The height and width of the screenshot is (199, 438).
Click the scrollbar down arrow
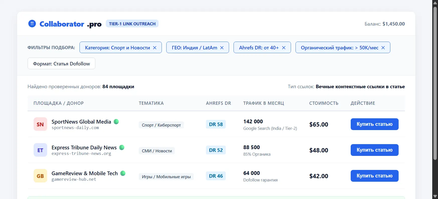pos(435,196)
